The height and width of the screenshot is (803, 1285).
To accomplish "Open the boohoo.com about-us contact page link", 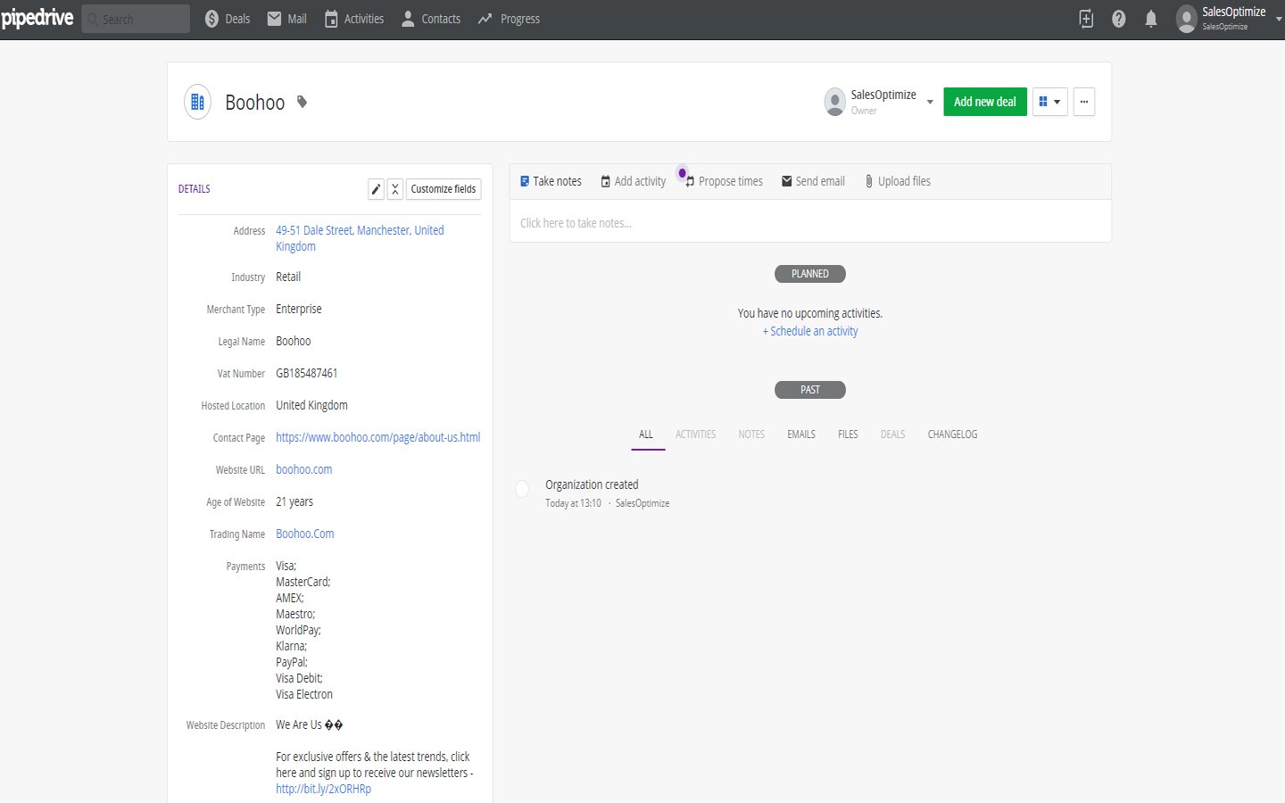I will [x=377, y=437].
